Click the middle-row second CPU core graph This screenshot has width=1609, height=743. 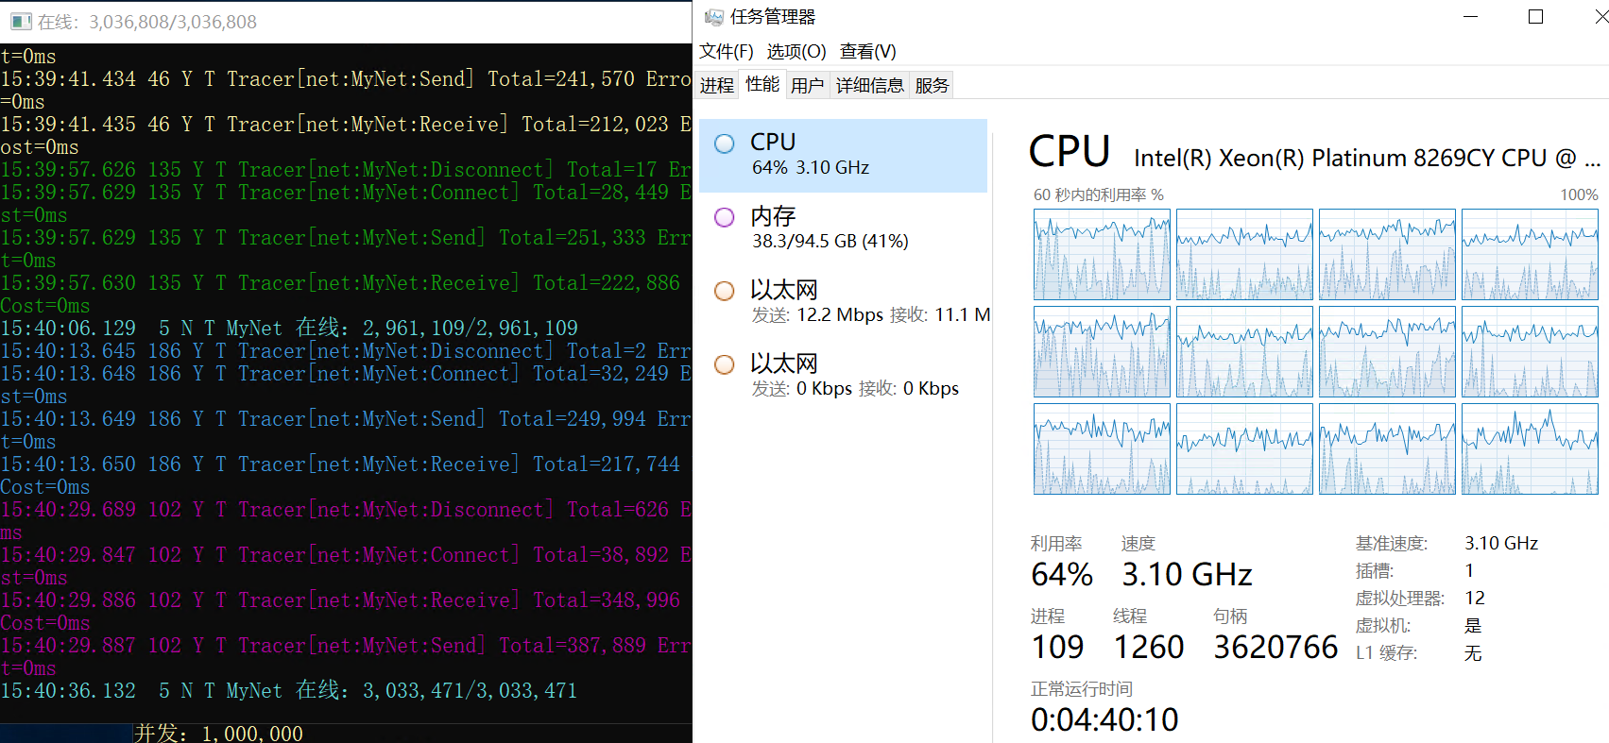point(1244,352)
